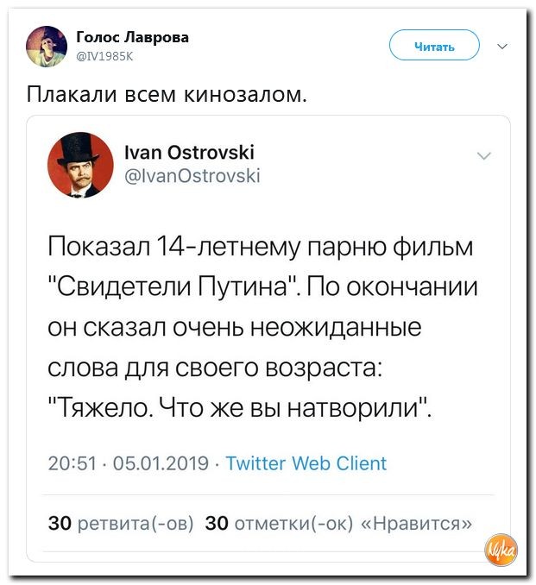Image resolution: width=536 pixels, height=585 pixels.
Task: Click the 20:51 · 05.01.2019 timestamp
Action: coord(128,463)
